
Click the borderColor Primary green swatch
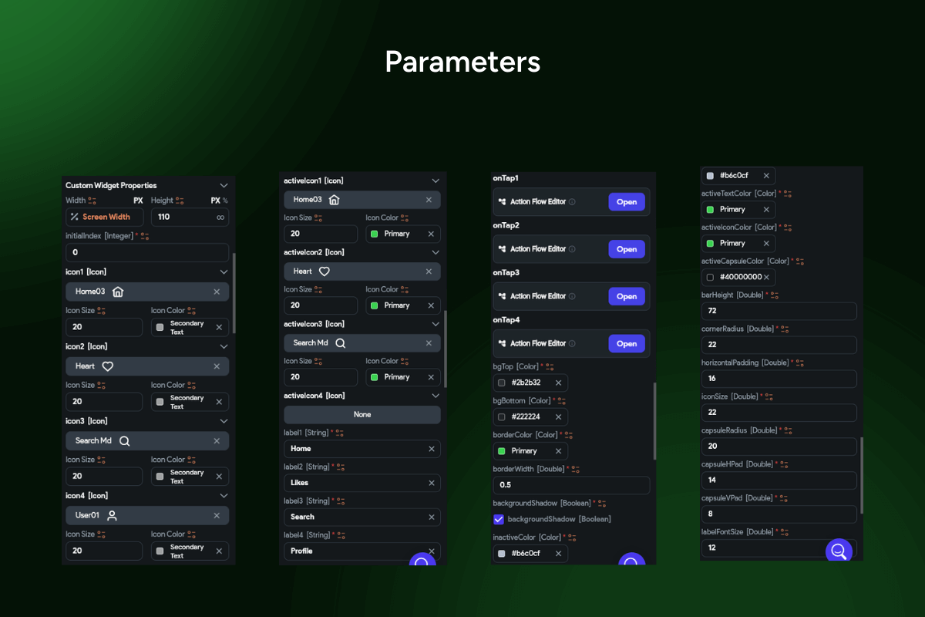tap(502, 450)
